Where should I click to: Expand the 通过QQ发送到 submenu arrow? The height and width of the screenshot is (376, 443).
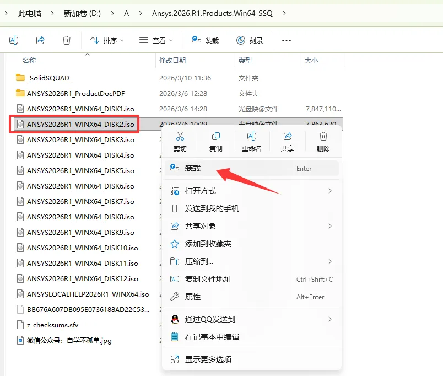pyautogui.click(x=329, y=319)
